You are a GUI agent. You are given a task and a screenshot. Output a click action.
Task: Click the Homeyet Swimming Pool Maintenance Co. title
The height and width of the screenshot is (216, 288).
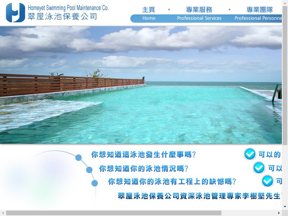[x=68, y=8]
